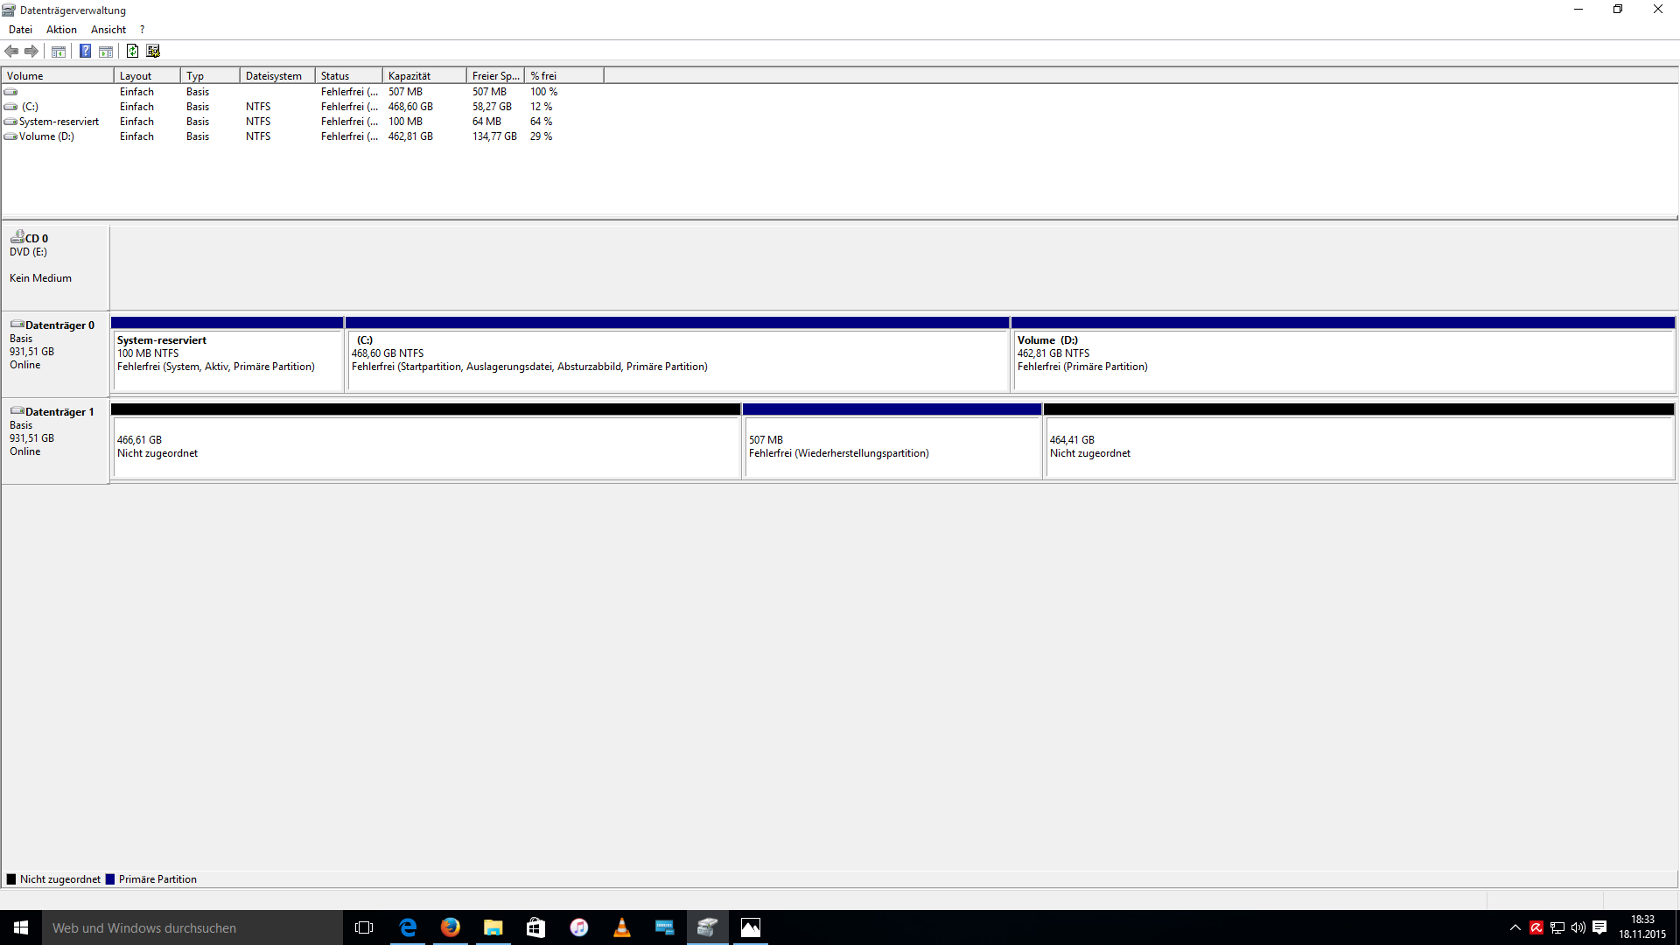Click the Refresh toolbar icon
The image size is (1680, 945).
tap(132, 51)
